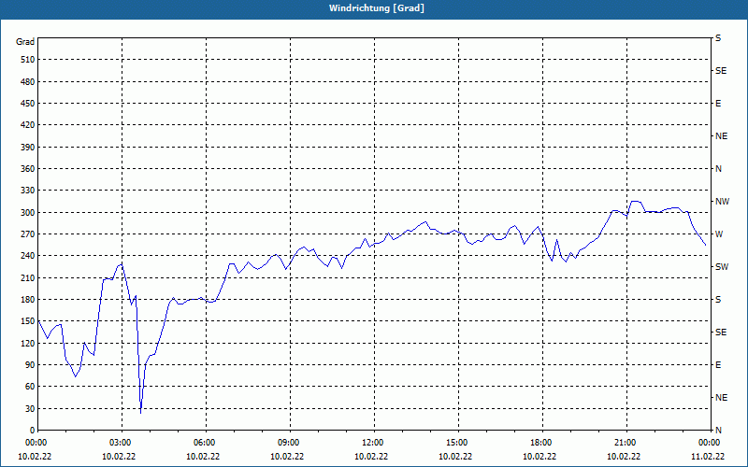Image resolution: width=748 pixels, height=467 pixels.
Task: Click the 15:00 time axis label
Action: tap(459, 443)
